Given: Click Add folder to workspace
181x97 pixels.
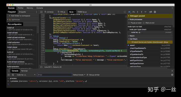Looking at the screenshot, I should point(19,16).
